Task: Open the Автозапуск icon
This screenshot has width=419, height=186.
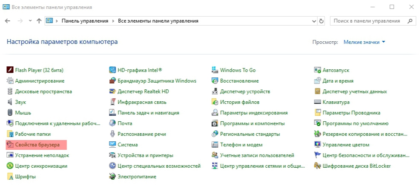Action: 317,70
